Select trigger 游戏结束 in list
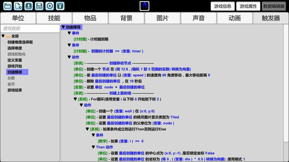Screen dimensions: 289x162 pyautogui.click(x=15, y=90)
